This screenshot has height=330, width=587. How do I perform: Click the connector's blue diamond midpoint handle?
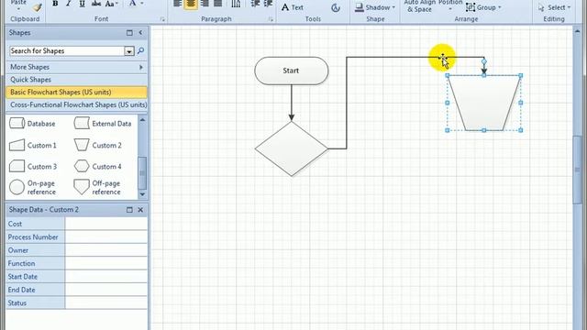tap(484, 61)
